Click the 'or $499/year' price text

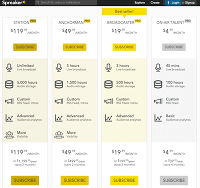[x=74, y=161]
